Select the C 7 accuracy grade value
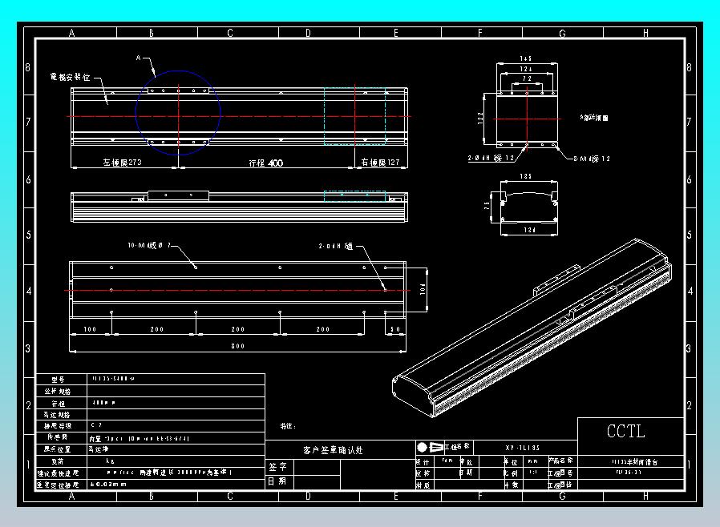The width and height of the screenshot is (720, 527). (96, 425)
